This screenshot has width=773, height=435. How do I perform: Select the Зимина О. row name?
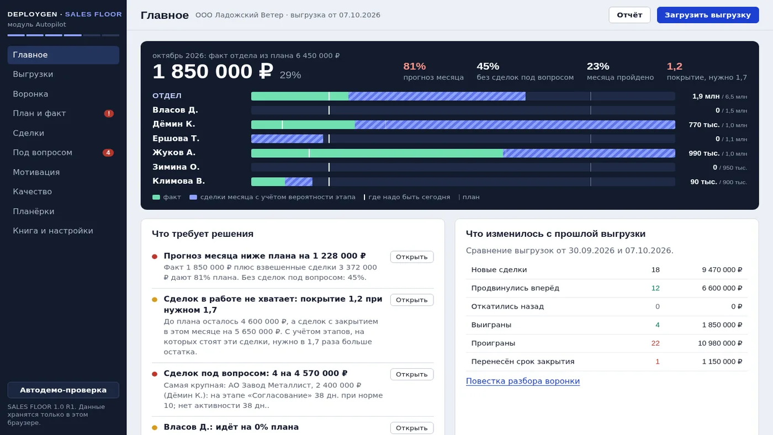176,167
